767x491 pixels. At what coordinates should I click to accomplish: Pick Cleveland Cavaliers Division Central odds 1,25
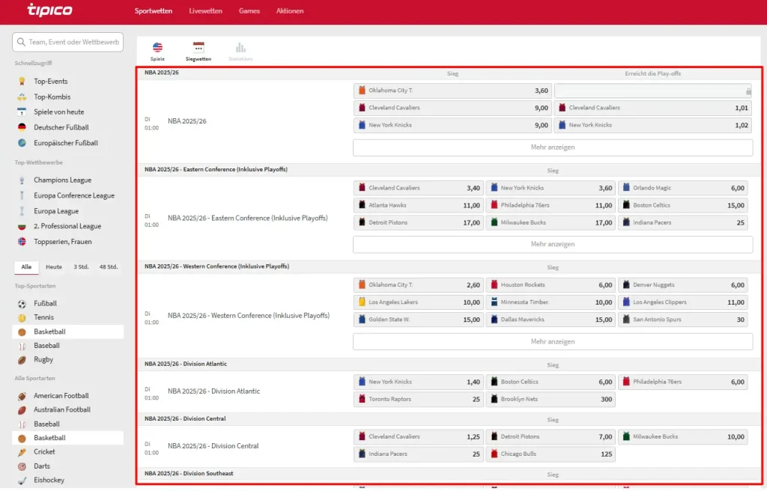click(419, 436)
